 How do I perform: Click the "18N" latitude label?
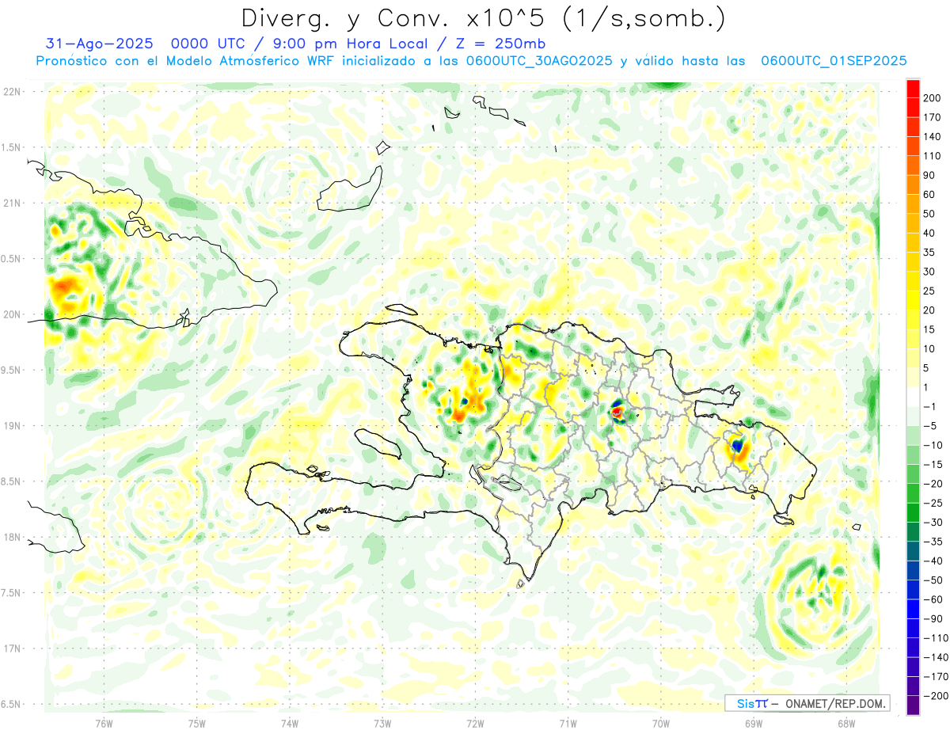pos(11,538)
